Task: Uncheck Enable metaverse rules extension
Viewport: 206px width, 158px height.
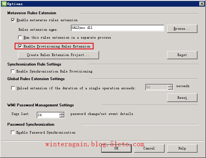Action: pyautogui.click(x=13, y=20)
